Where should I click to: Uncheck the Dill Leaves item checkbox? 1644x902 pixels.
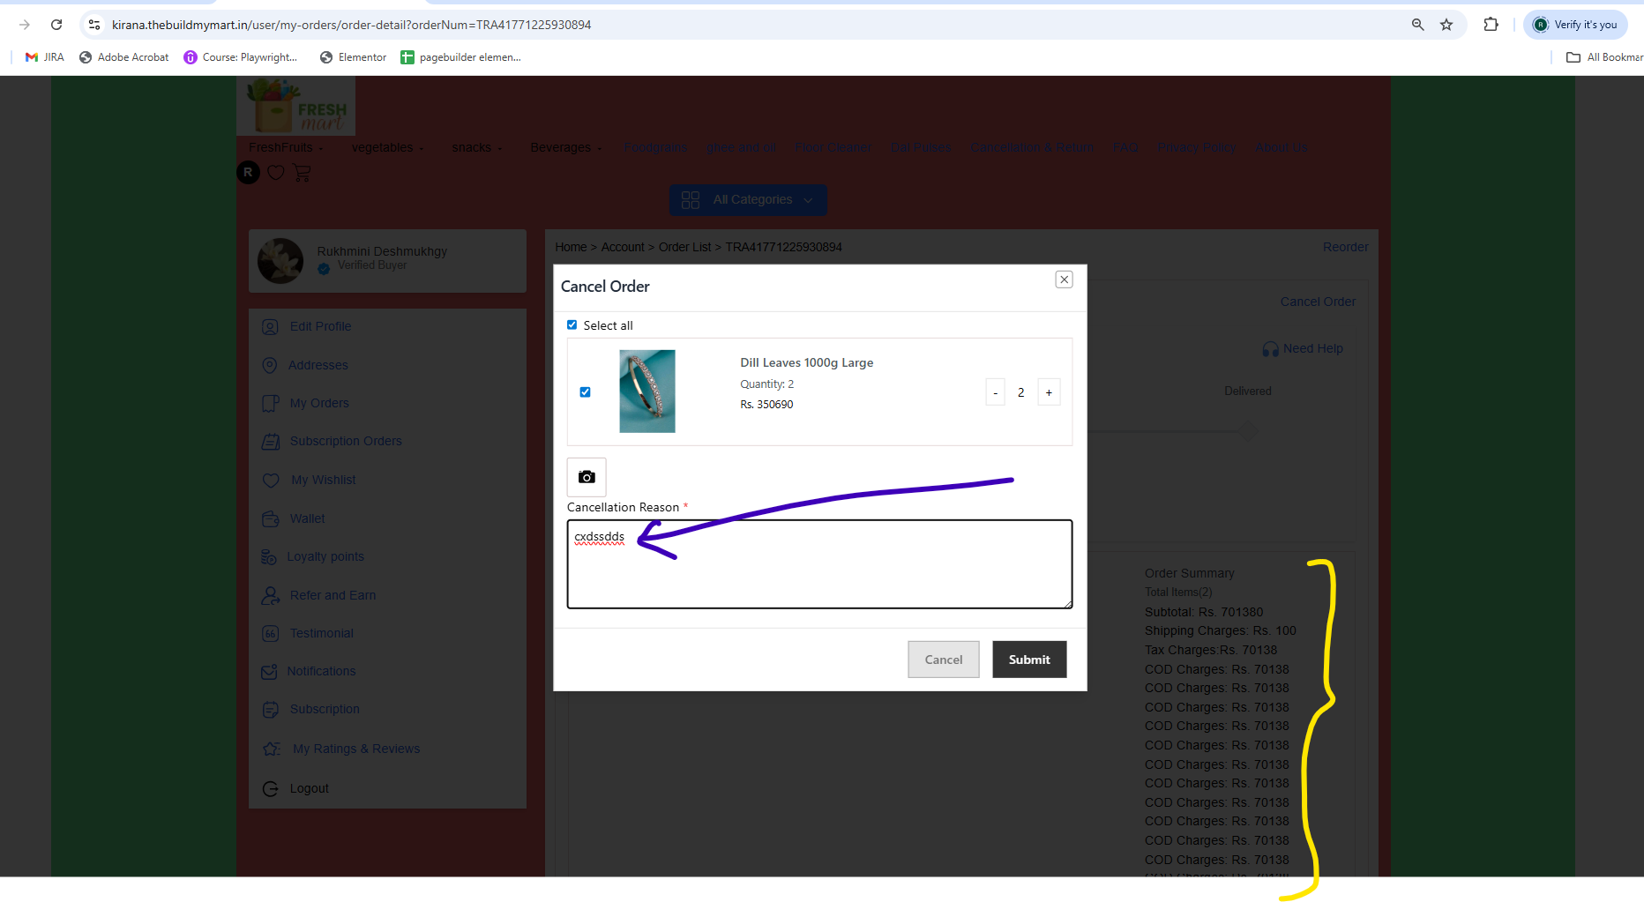(x=586, y=392)
